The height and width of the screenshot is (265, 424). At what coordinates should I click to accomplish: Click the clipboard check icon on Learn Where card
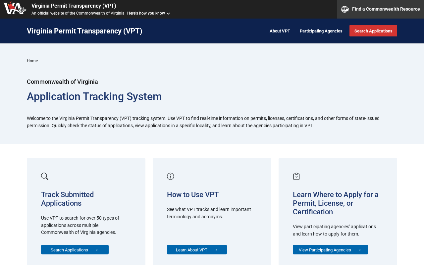pyautogui.click(x=296, y=176)
